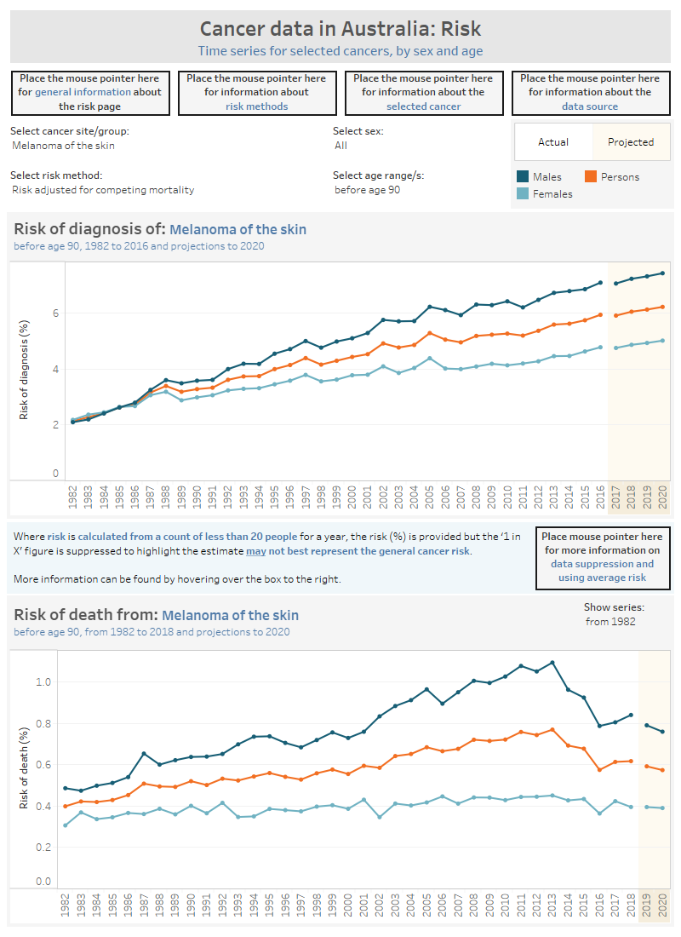The height and width of the screenshot is (937, 681).
Task: Click the "data source" link
Action: (590, 106)
